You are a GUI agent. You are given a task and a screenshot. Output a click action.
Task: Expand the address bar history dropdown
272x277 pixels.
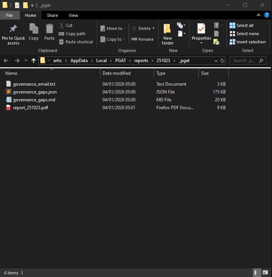point(216,61)
